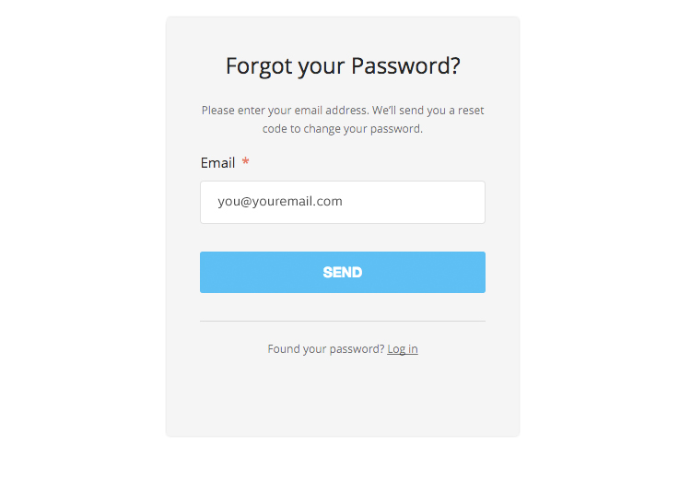Click the "Found your password?" text

326,349
